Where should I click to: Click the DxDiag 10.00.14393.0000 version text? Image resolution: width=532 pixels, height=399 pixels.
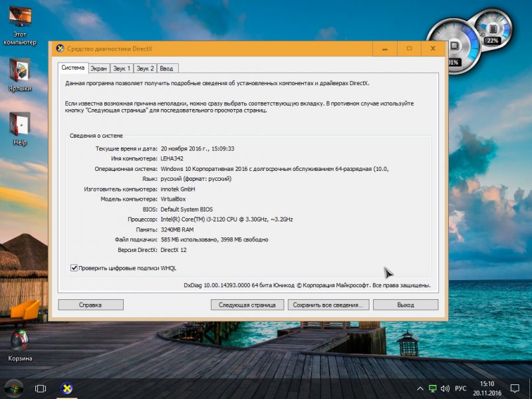point(307,285)
